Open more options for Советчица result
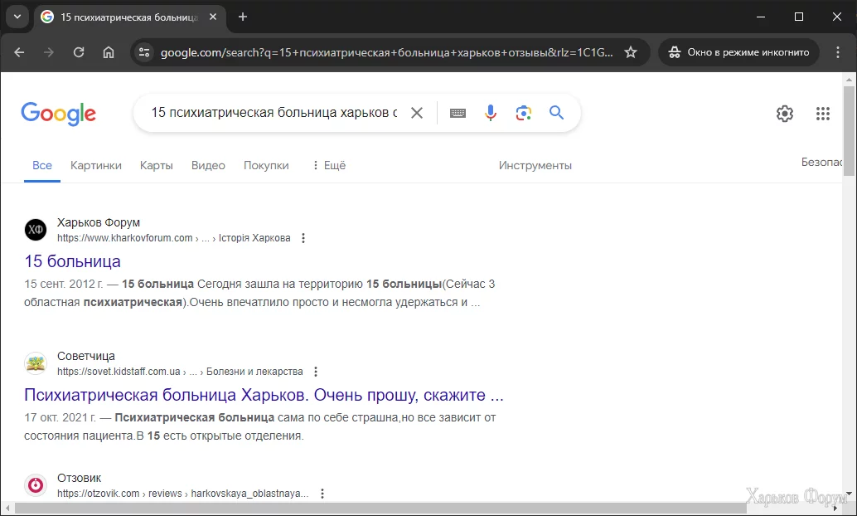 click(x=316, y=372)
